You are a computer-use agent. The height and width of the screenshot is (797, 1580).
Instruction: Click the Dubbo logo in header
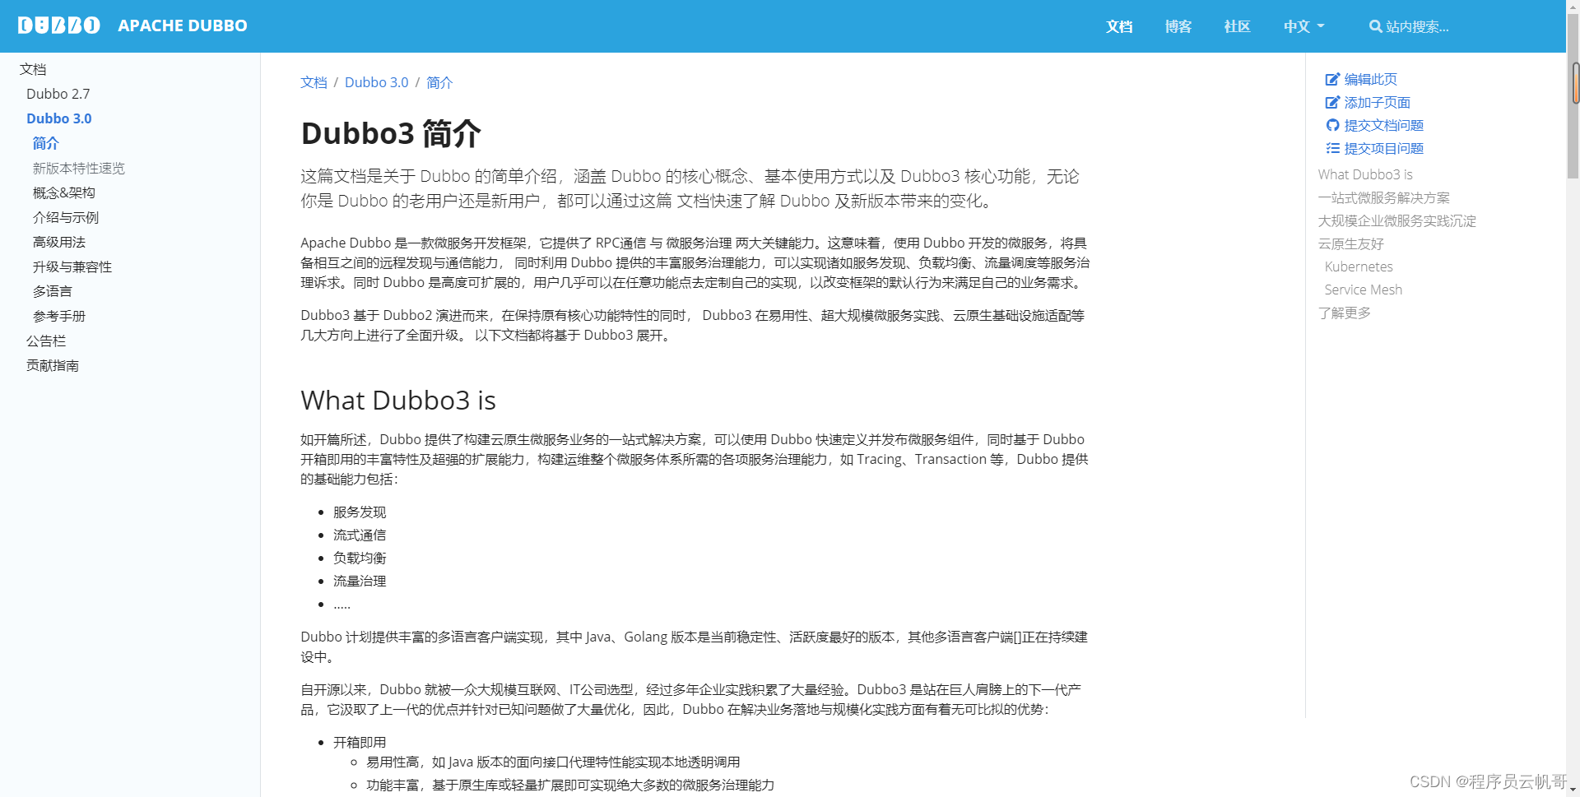59,25
